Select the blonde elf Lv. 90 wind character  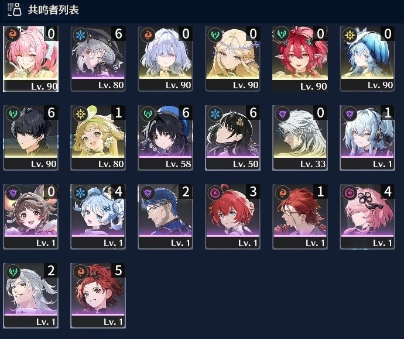click(232, 59)
